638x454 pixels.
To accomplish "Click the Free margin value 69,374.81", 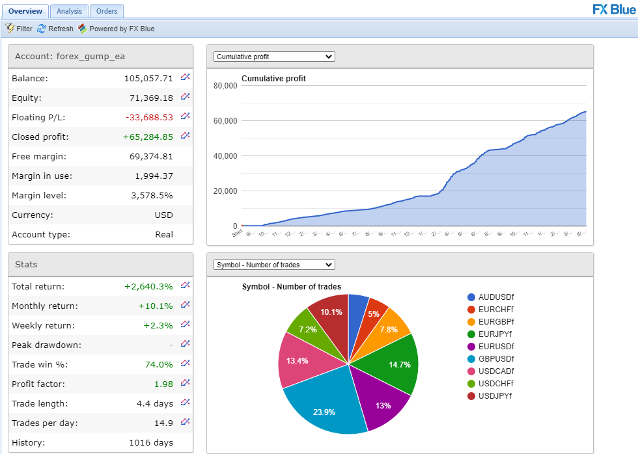I will click(x=151, y=157).
